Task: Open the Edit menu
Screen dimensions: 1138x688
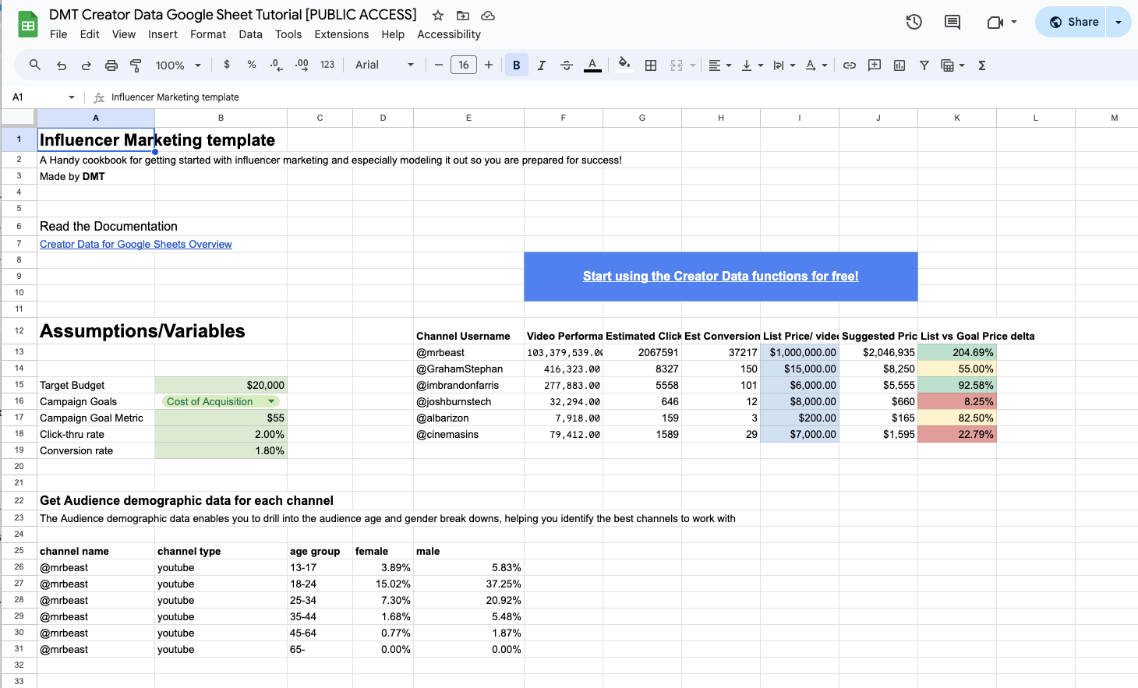Action: [90, 34]
